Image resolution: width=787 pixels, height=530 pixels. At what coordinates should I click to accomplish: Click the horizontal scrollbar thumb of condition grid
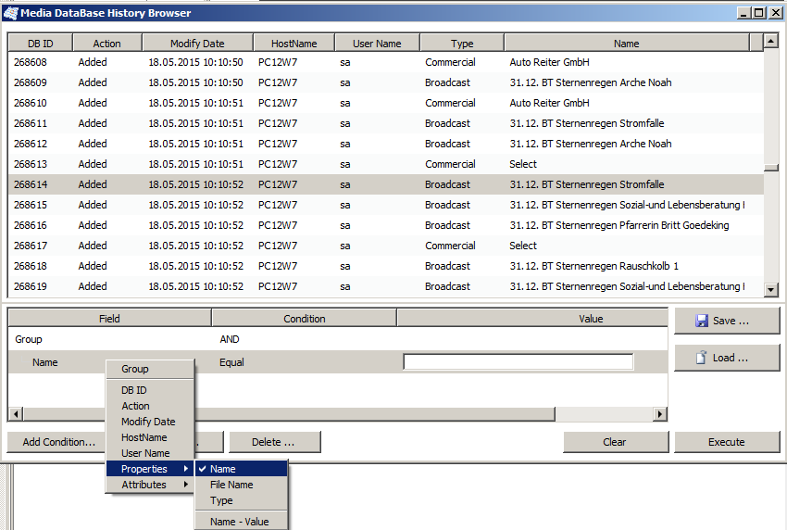click(289, 414)
